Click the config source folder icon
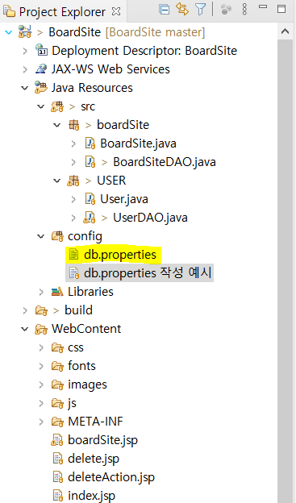Screen dimensions: 296x503 click(x=57, y=236)
